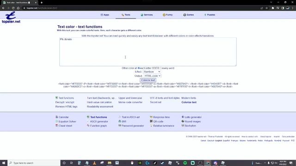Switch the site language to Français

234,141
